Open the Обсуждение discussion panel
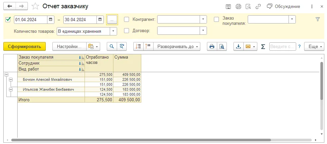The height and width of the screenshot is (144, 327). click(x=284, y=6)
